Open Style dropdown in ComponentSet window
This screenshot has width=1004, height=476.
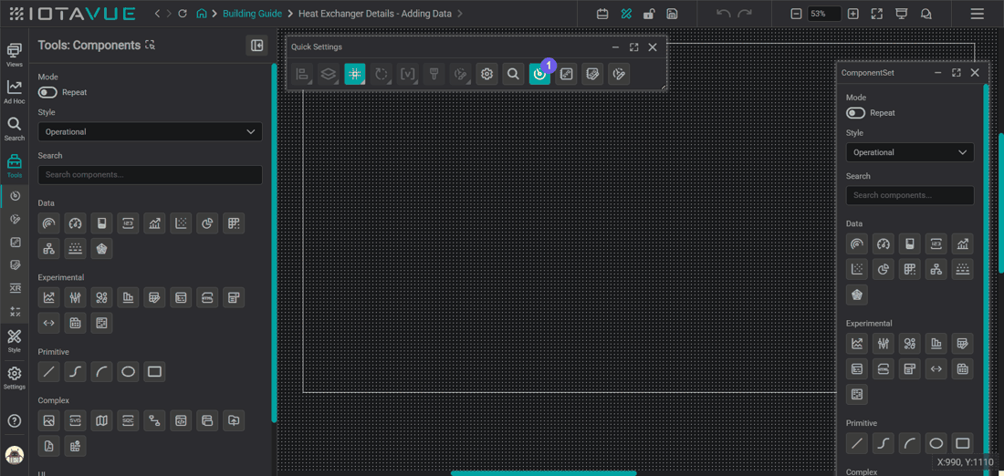point(910,152)
